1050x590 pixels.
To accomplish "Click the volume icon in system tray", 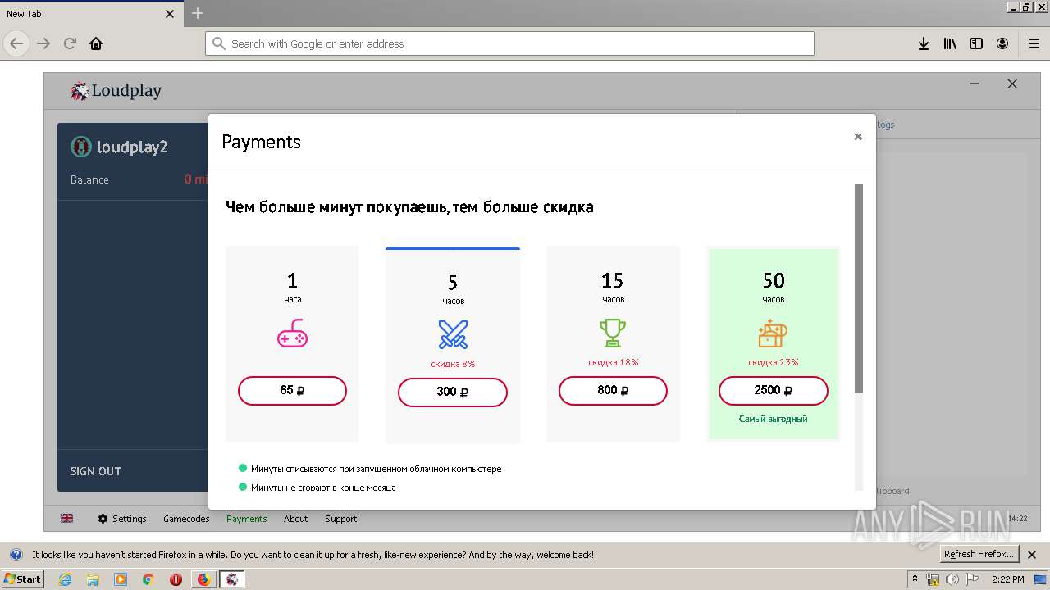I will 952,579.
